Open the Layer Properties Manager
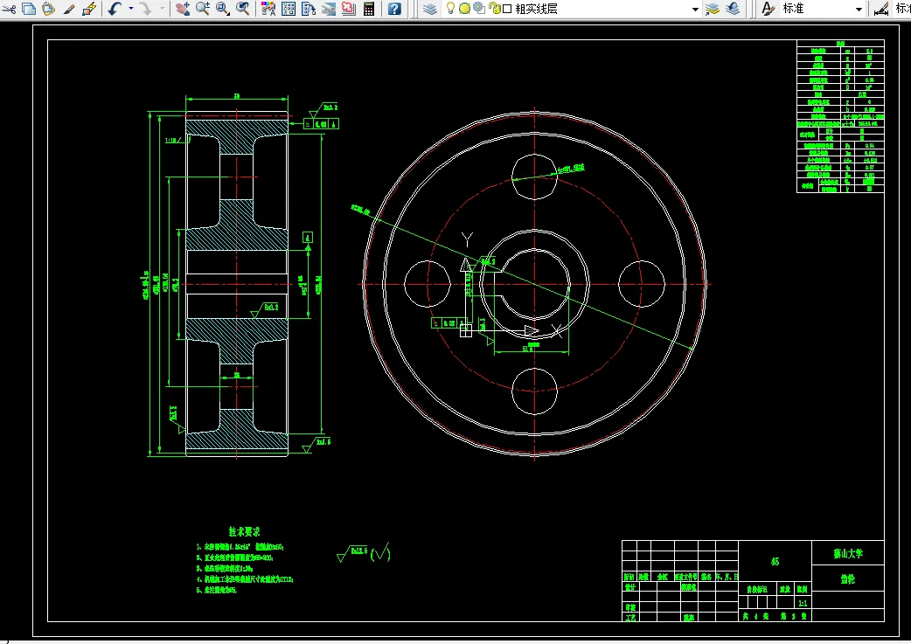 point(430,9)
